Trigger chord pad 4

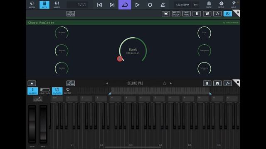point(116,99)
